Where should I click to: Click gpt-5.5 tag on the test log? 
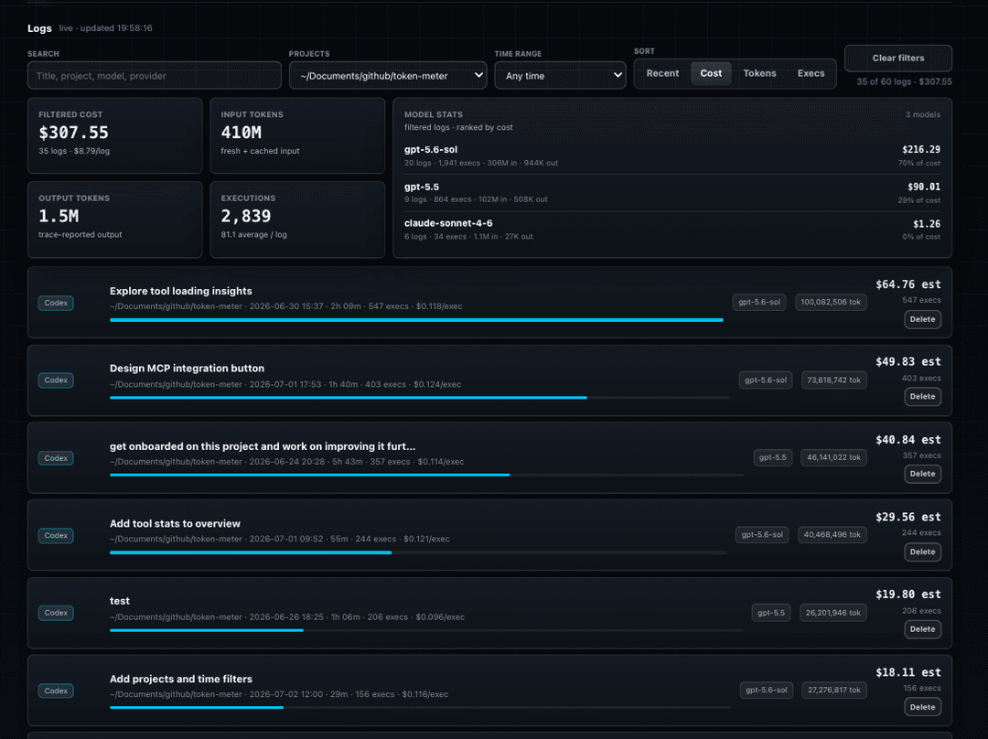click(x=771, y=613)
